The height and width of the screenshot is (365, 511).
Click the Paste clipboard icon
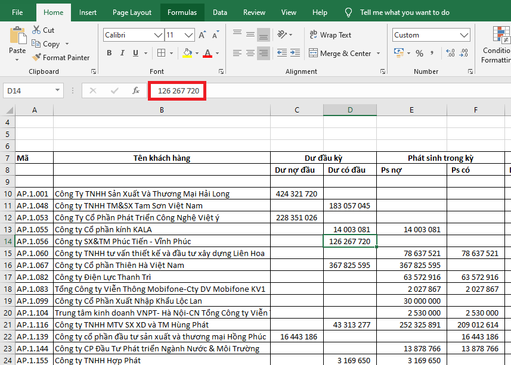[x=17, y=36]
